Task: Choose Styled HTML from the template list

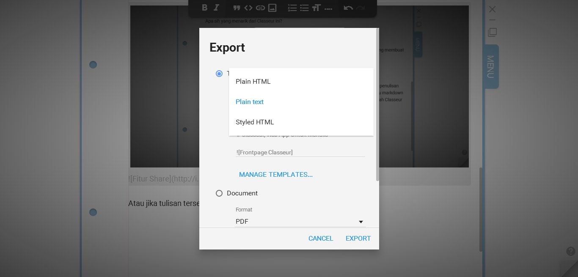Action: (301, 122)
